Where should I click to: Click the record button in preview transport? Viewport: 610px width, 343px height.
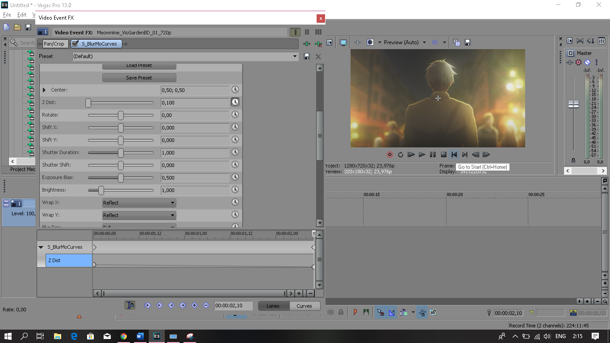(x=390, y=155)
